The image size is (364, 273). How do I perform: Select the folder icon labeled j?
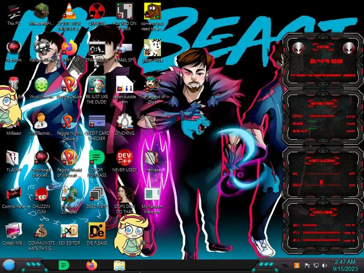click(151, 121)
